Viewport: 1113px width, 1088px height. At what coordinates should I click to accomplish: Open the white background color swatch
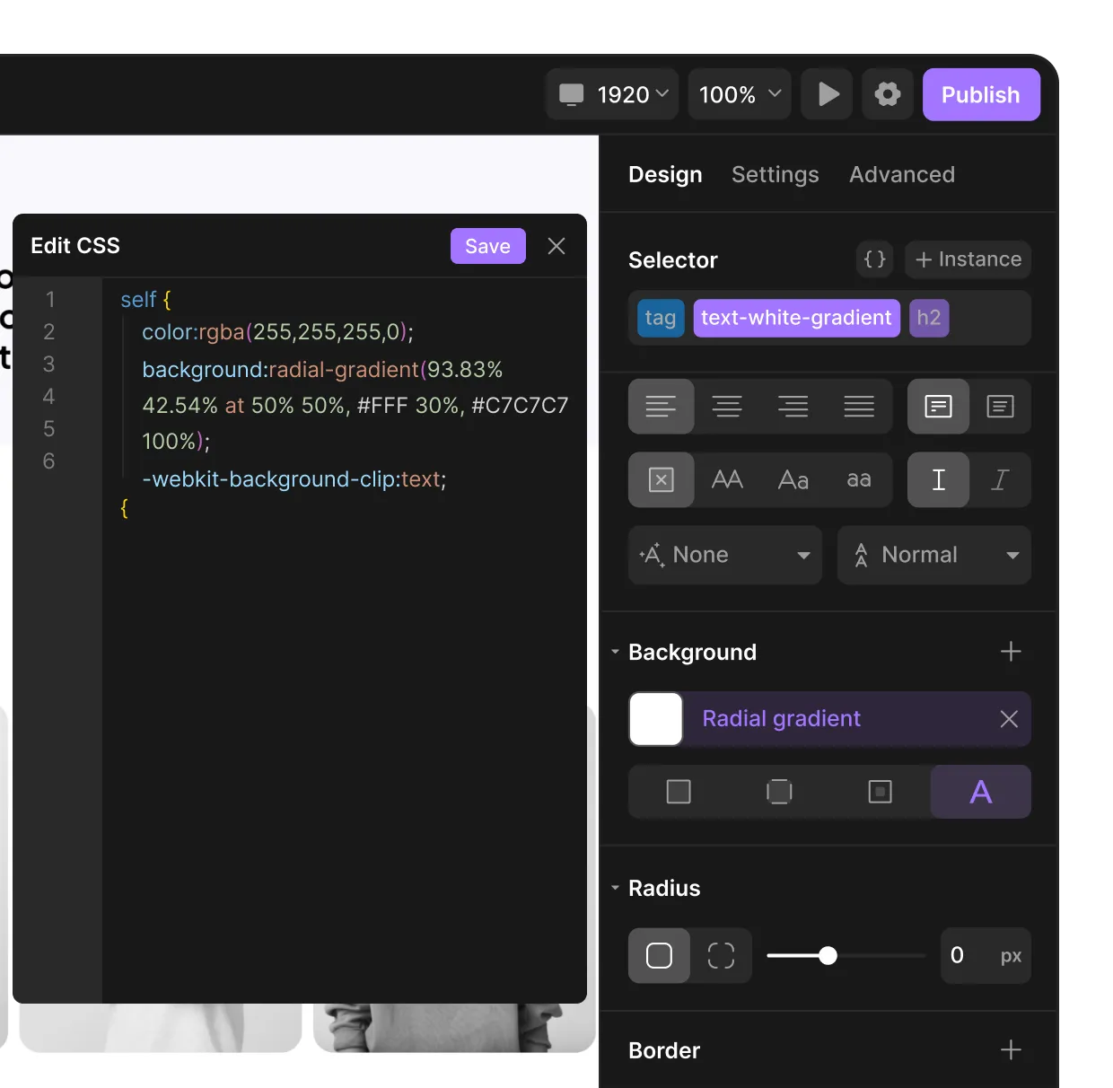(x=656, y=719)
